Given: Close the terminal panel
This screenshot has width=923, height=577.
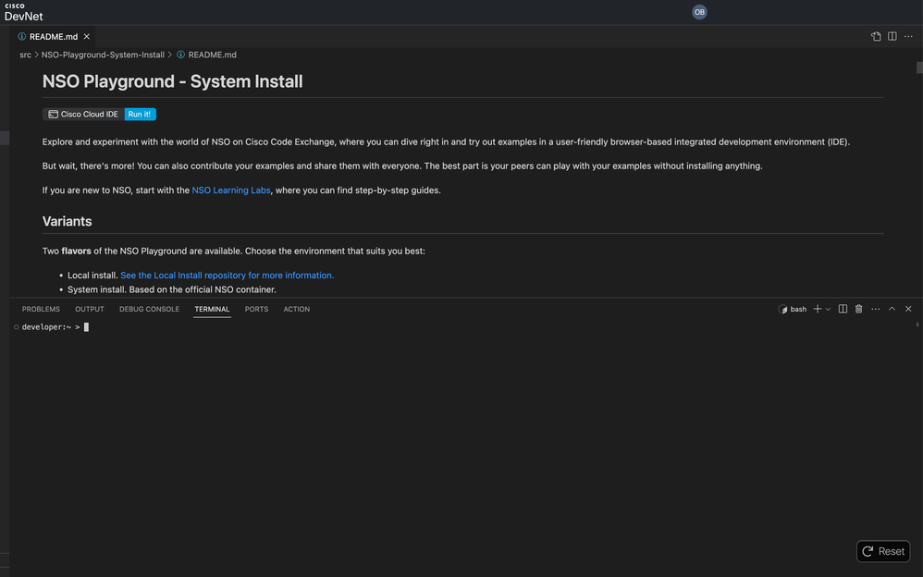Looking at the screenshot, I should point(908,309).
